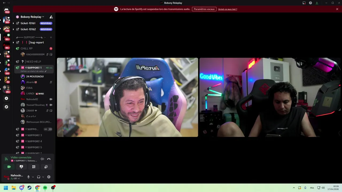Screen dimensions: 342x192
Task: Mute the microphone
Action: 28,177
